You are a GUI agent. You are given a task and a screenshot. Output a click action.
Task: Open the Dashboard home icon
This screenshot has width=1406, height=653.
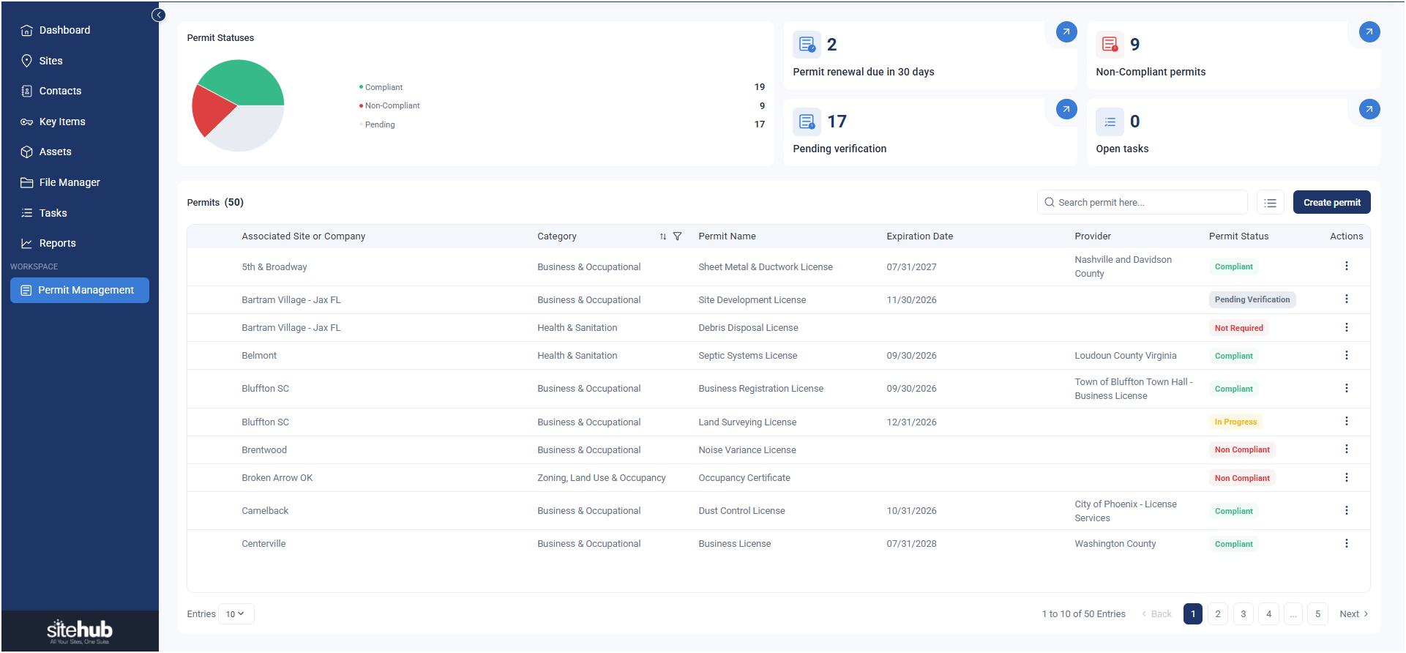pyautogui.click(x=26, y=30)
